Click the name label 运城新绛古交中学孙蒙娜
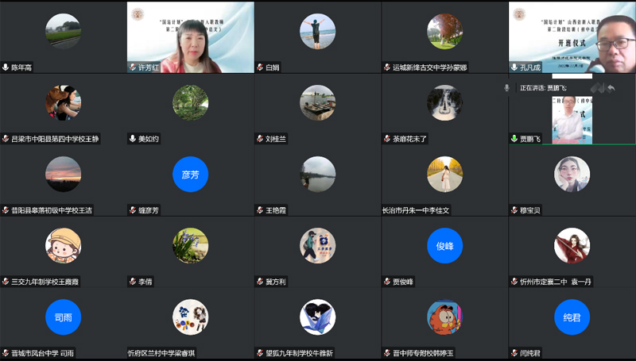Image resolution: width=636 pixels, height=361 pixels. tap(421, 68)
